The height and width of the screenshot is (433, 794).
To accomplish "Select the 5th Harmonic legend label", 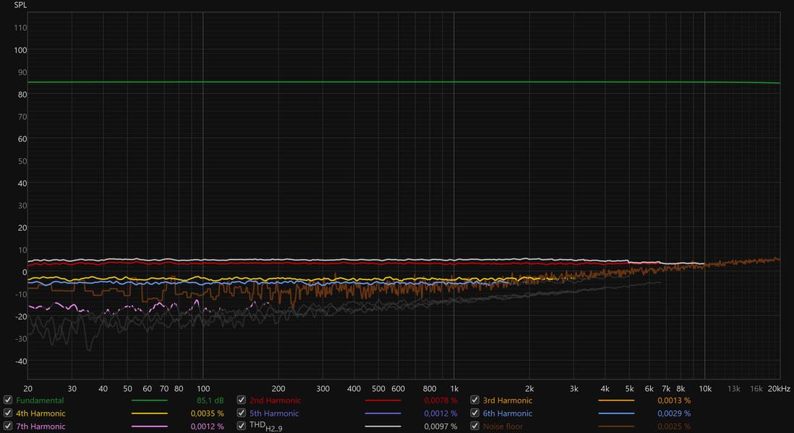I will point(274,414).
